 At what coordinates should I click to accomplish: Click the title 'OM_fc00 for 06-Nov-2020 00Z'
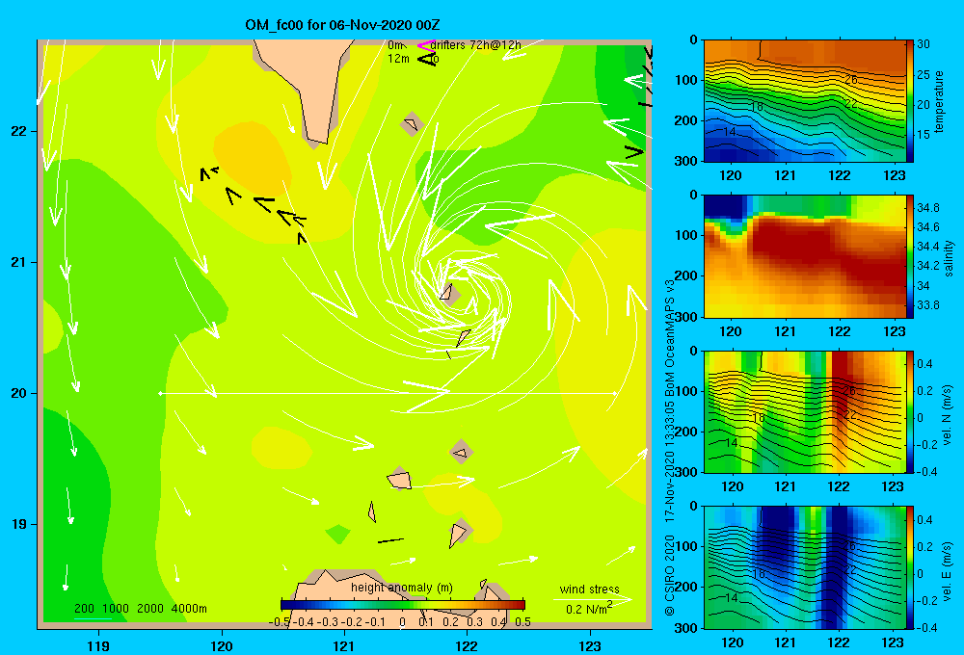[342, 25]
